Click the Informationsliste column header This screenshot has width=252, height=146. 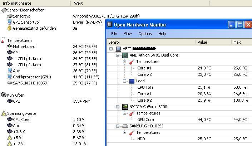[35, 3]
